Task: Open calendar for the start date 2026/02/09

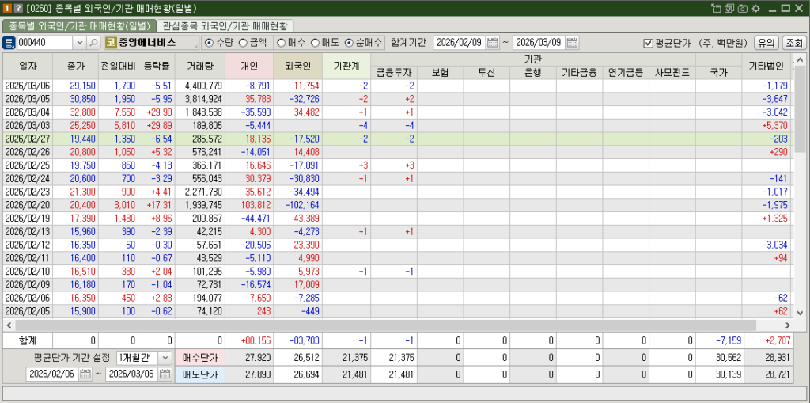Action: [x=492, y=42]
